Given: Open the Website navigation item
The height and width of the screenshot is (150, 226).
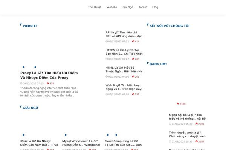Looking at the screenshot, I should (x=112, y=7).
